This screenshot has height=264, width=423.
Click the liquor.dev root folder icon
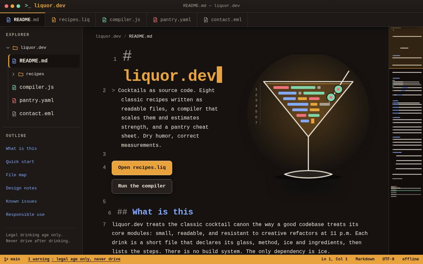pos(15,48)
